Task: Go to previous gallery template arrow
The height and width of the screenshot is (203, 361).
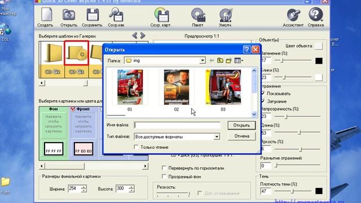Action: pyautogui.click(x=135, y=36)
